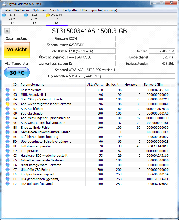The height and width of the screenshot is (220, 179).
Task: Click the Schlecht... column header
Action: (114, 84)
